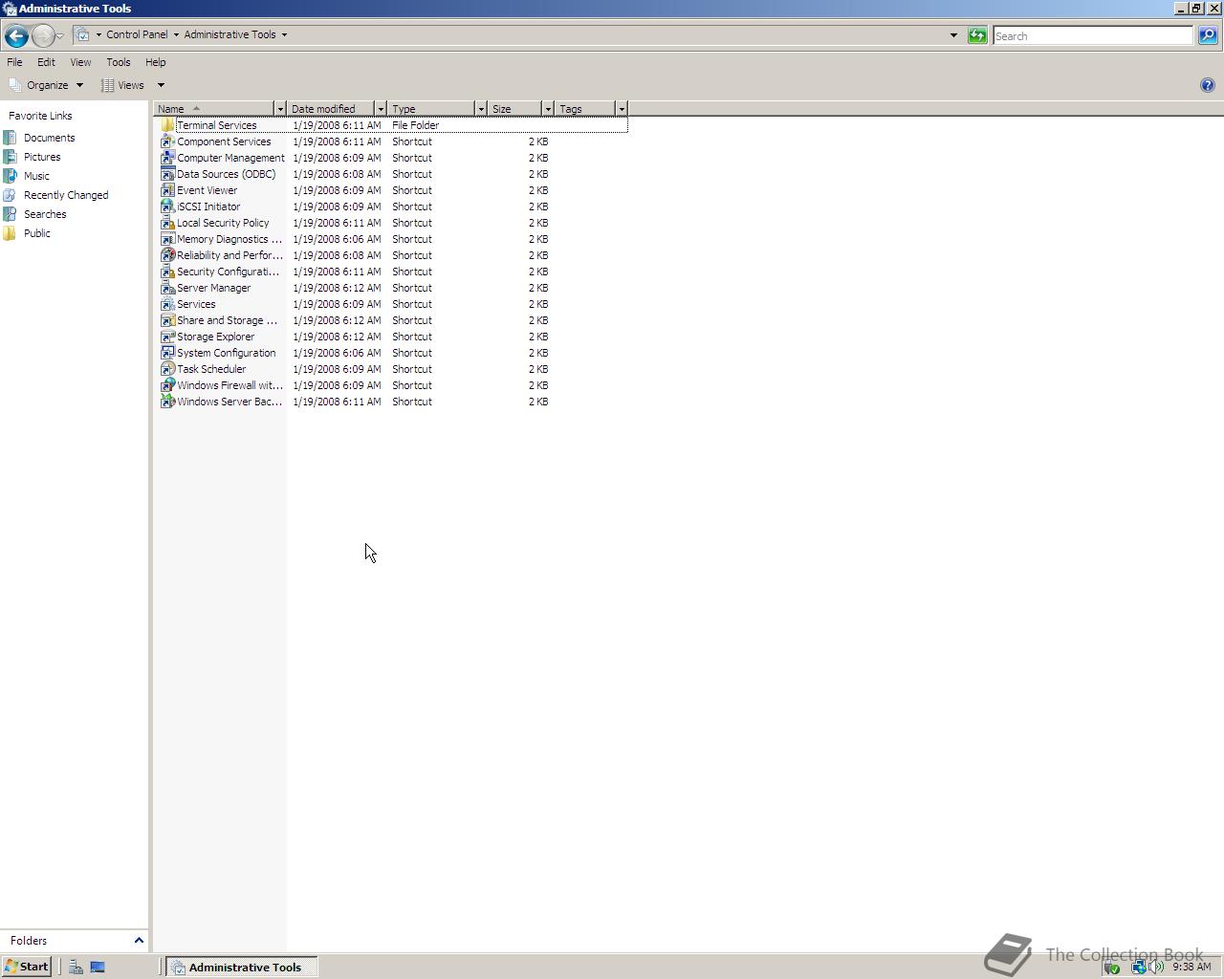1224x979 pixels.
Task: Click the Music icon in Favorite Links
Action: (x=10, y=176)
